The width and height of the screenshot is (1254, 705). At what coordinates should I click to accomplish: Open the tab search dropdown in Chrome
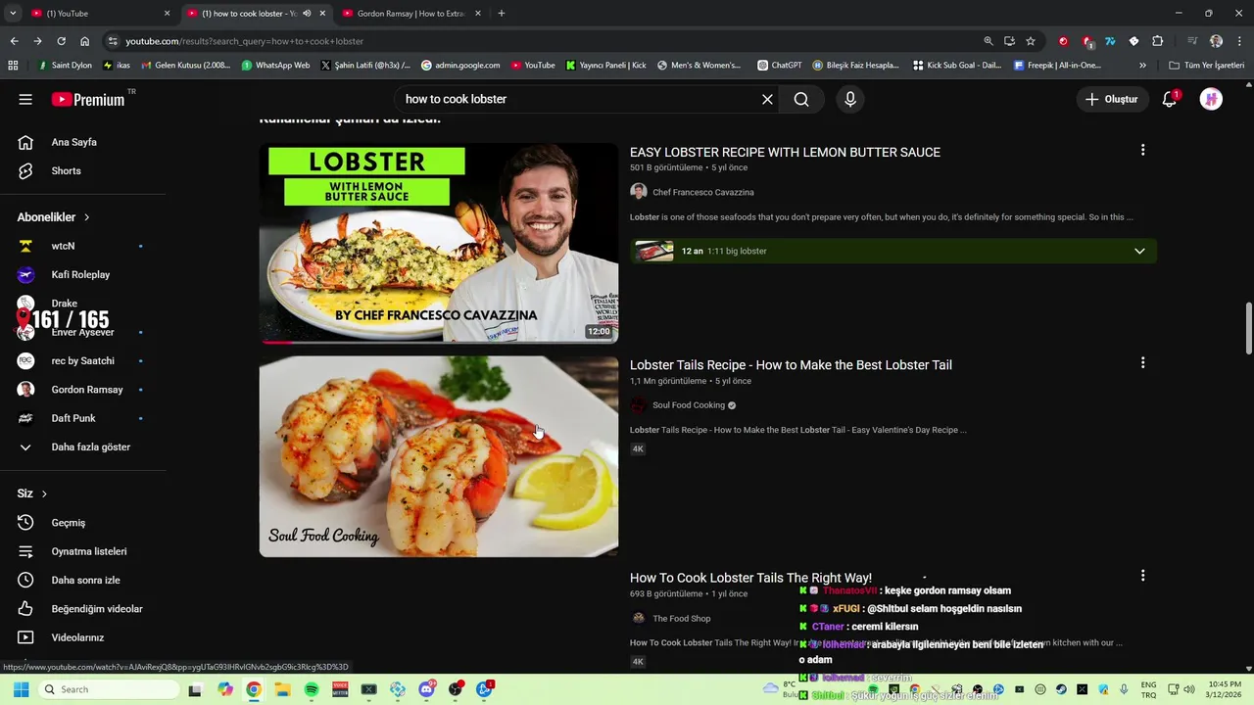pos(13,14)
